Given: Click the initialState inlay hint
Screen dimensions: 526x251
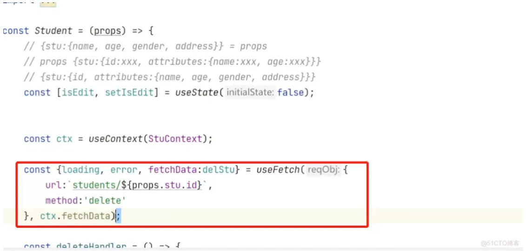Looking at the screenshot, I should (251, 92).
